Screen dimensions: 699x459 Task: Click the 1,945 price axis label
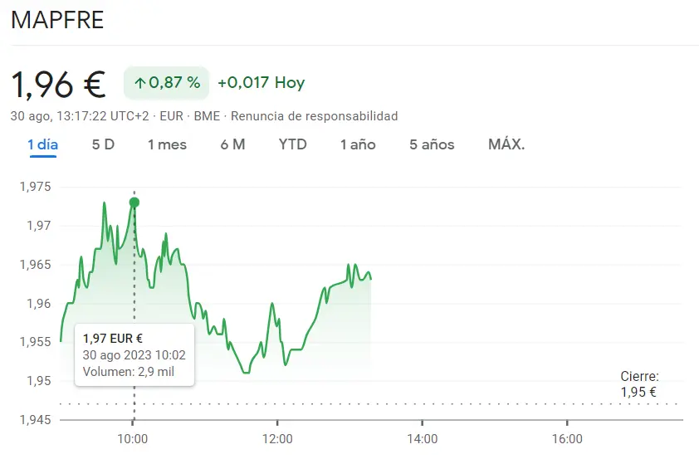[x=35, y=420]
